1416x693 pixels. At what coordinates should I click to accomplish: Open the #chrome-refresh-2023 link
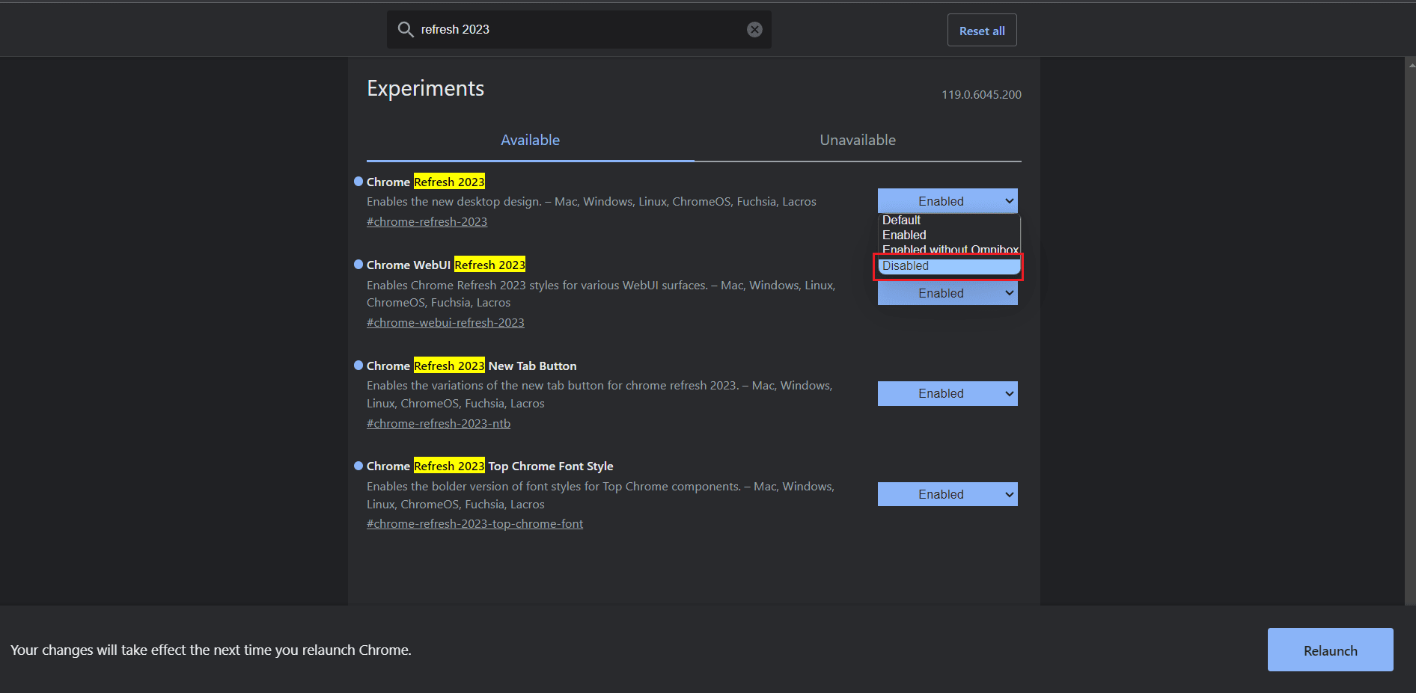pyautogui.click(x=427, y=222)
